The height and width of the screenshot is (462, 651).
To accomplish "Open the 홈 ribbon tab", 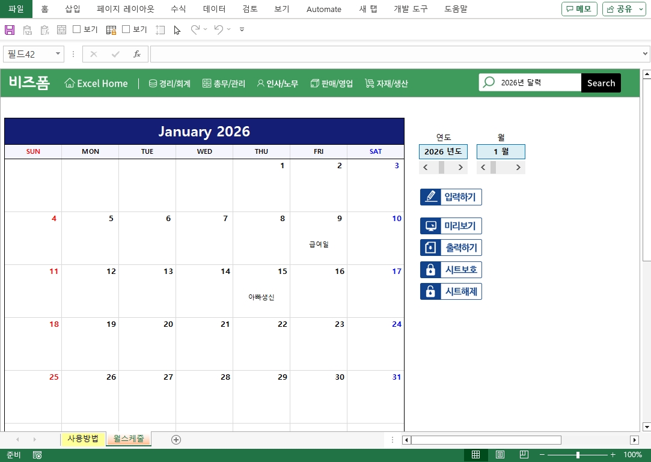I will (45, 9).
